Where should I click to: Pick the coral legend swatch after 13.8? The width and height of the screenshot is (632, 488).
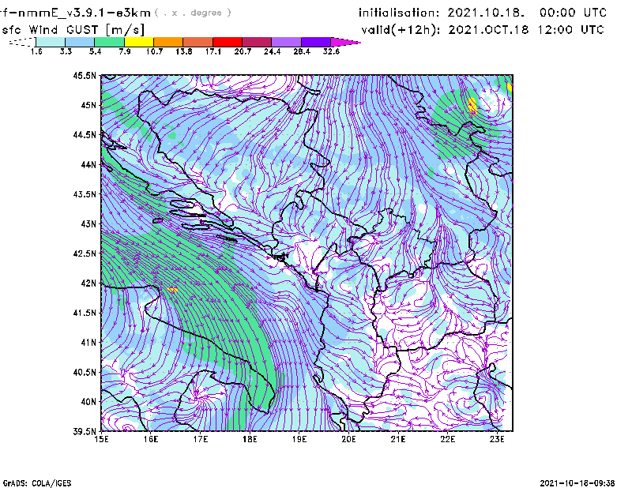coord(198,42)
